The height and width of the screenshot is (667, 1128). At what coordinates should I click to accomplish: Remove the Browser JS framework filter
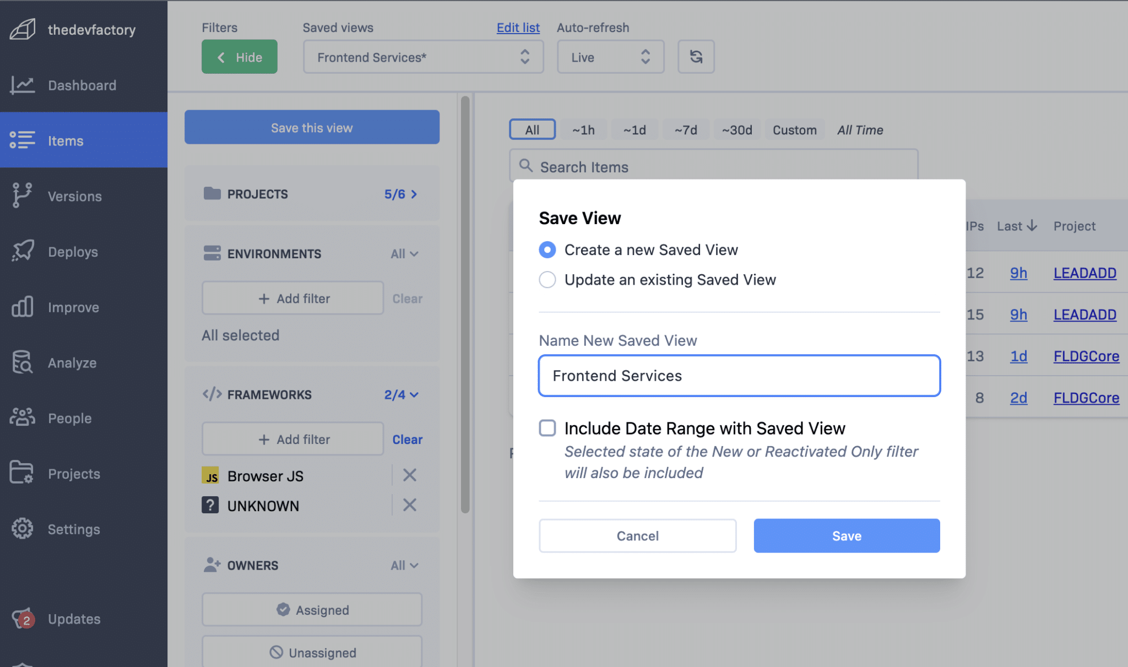tap(409, 475)
